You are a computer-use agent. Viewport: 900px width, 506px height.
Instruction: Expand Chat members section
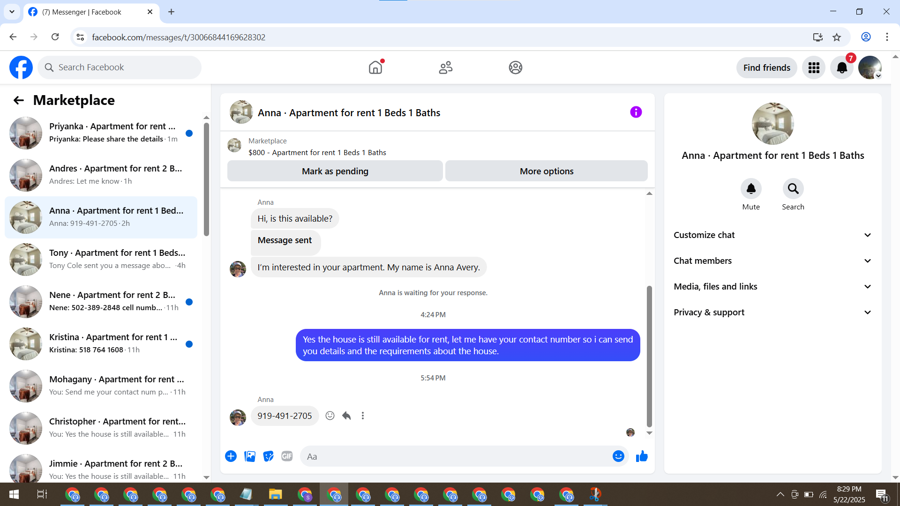point(773,261)
